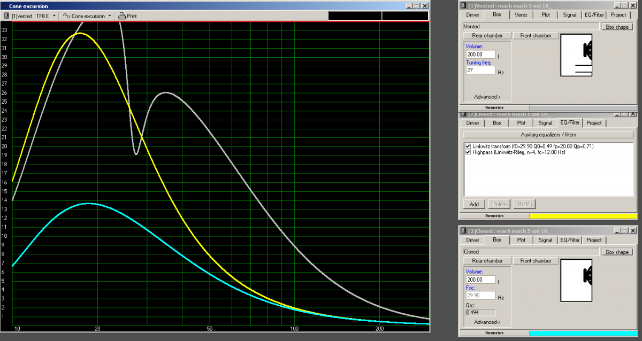Click the speaker icon before [1]vented
This screenshot has width=642, height=341.
[6, 16]
